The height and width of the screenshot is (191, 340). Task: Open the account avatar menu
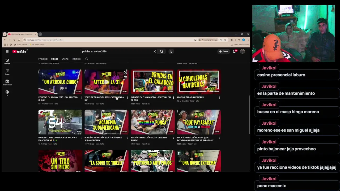243,51
